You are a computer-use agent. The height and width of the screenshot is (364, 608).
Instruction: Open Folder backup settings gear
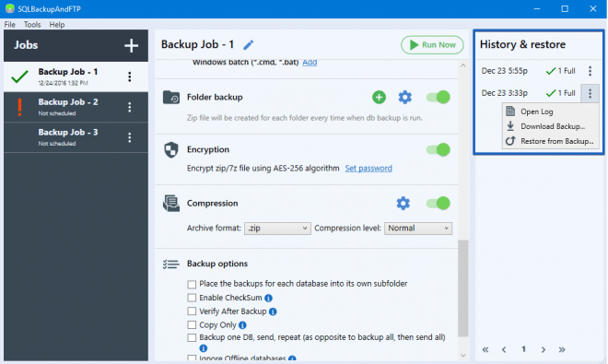404,97
